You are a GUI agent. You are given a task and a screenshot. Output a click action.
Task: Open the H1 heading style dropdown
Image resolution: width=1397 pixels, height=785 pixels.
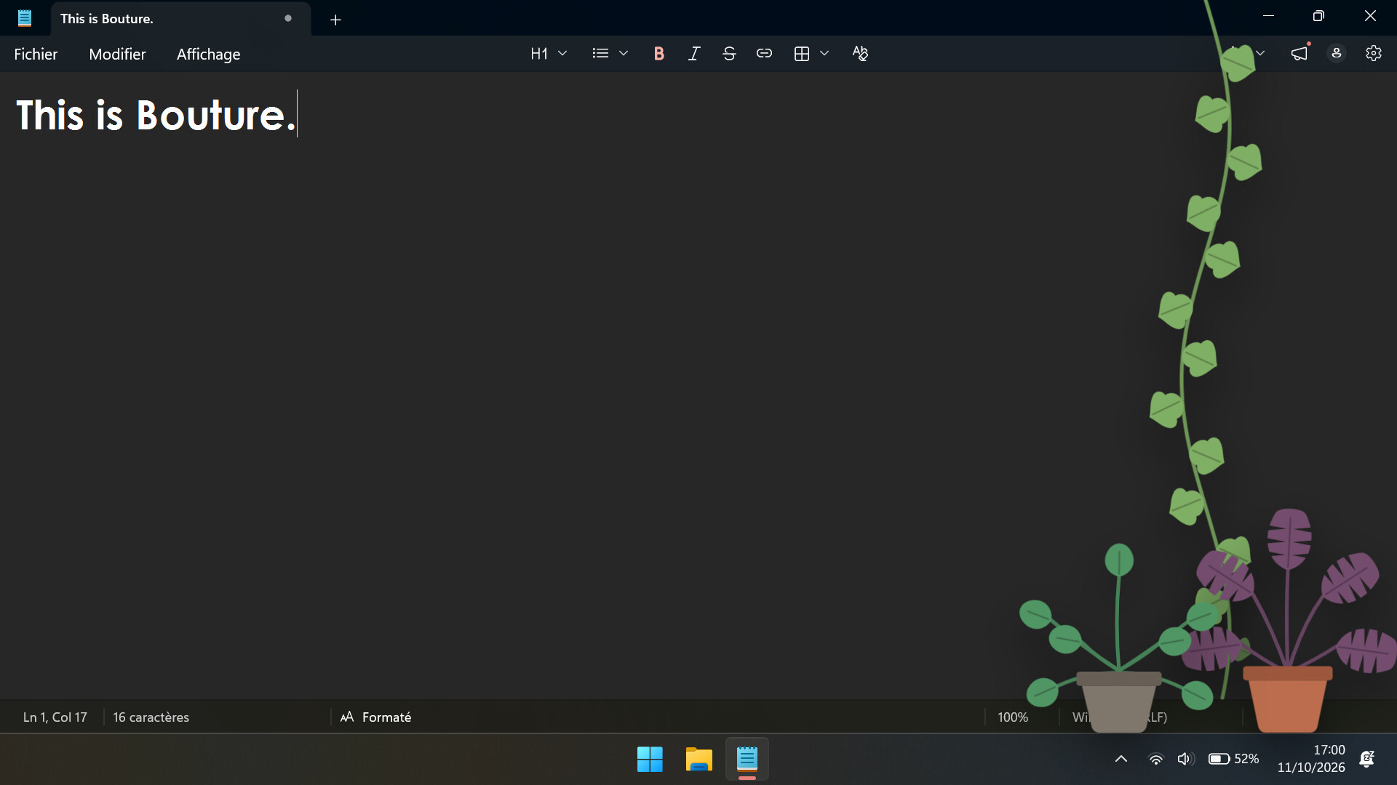click(x=549, y=54)
